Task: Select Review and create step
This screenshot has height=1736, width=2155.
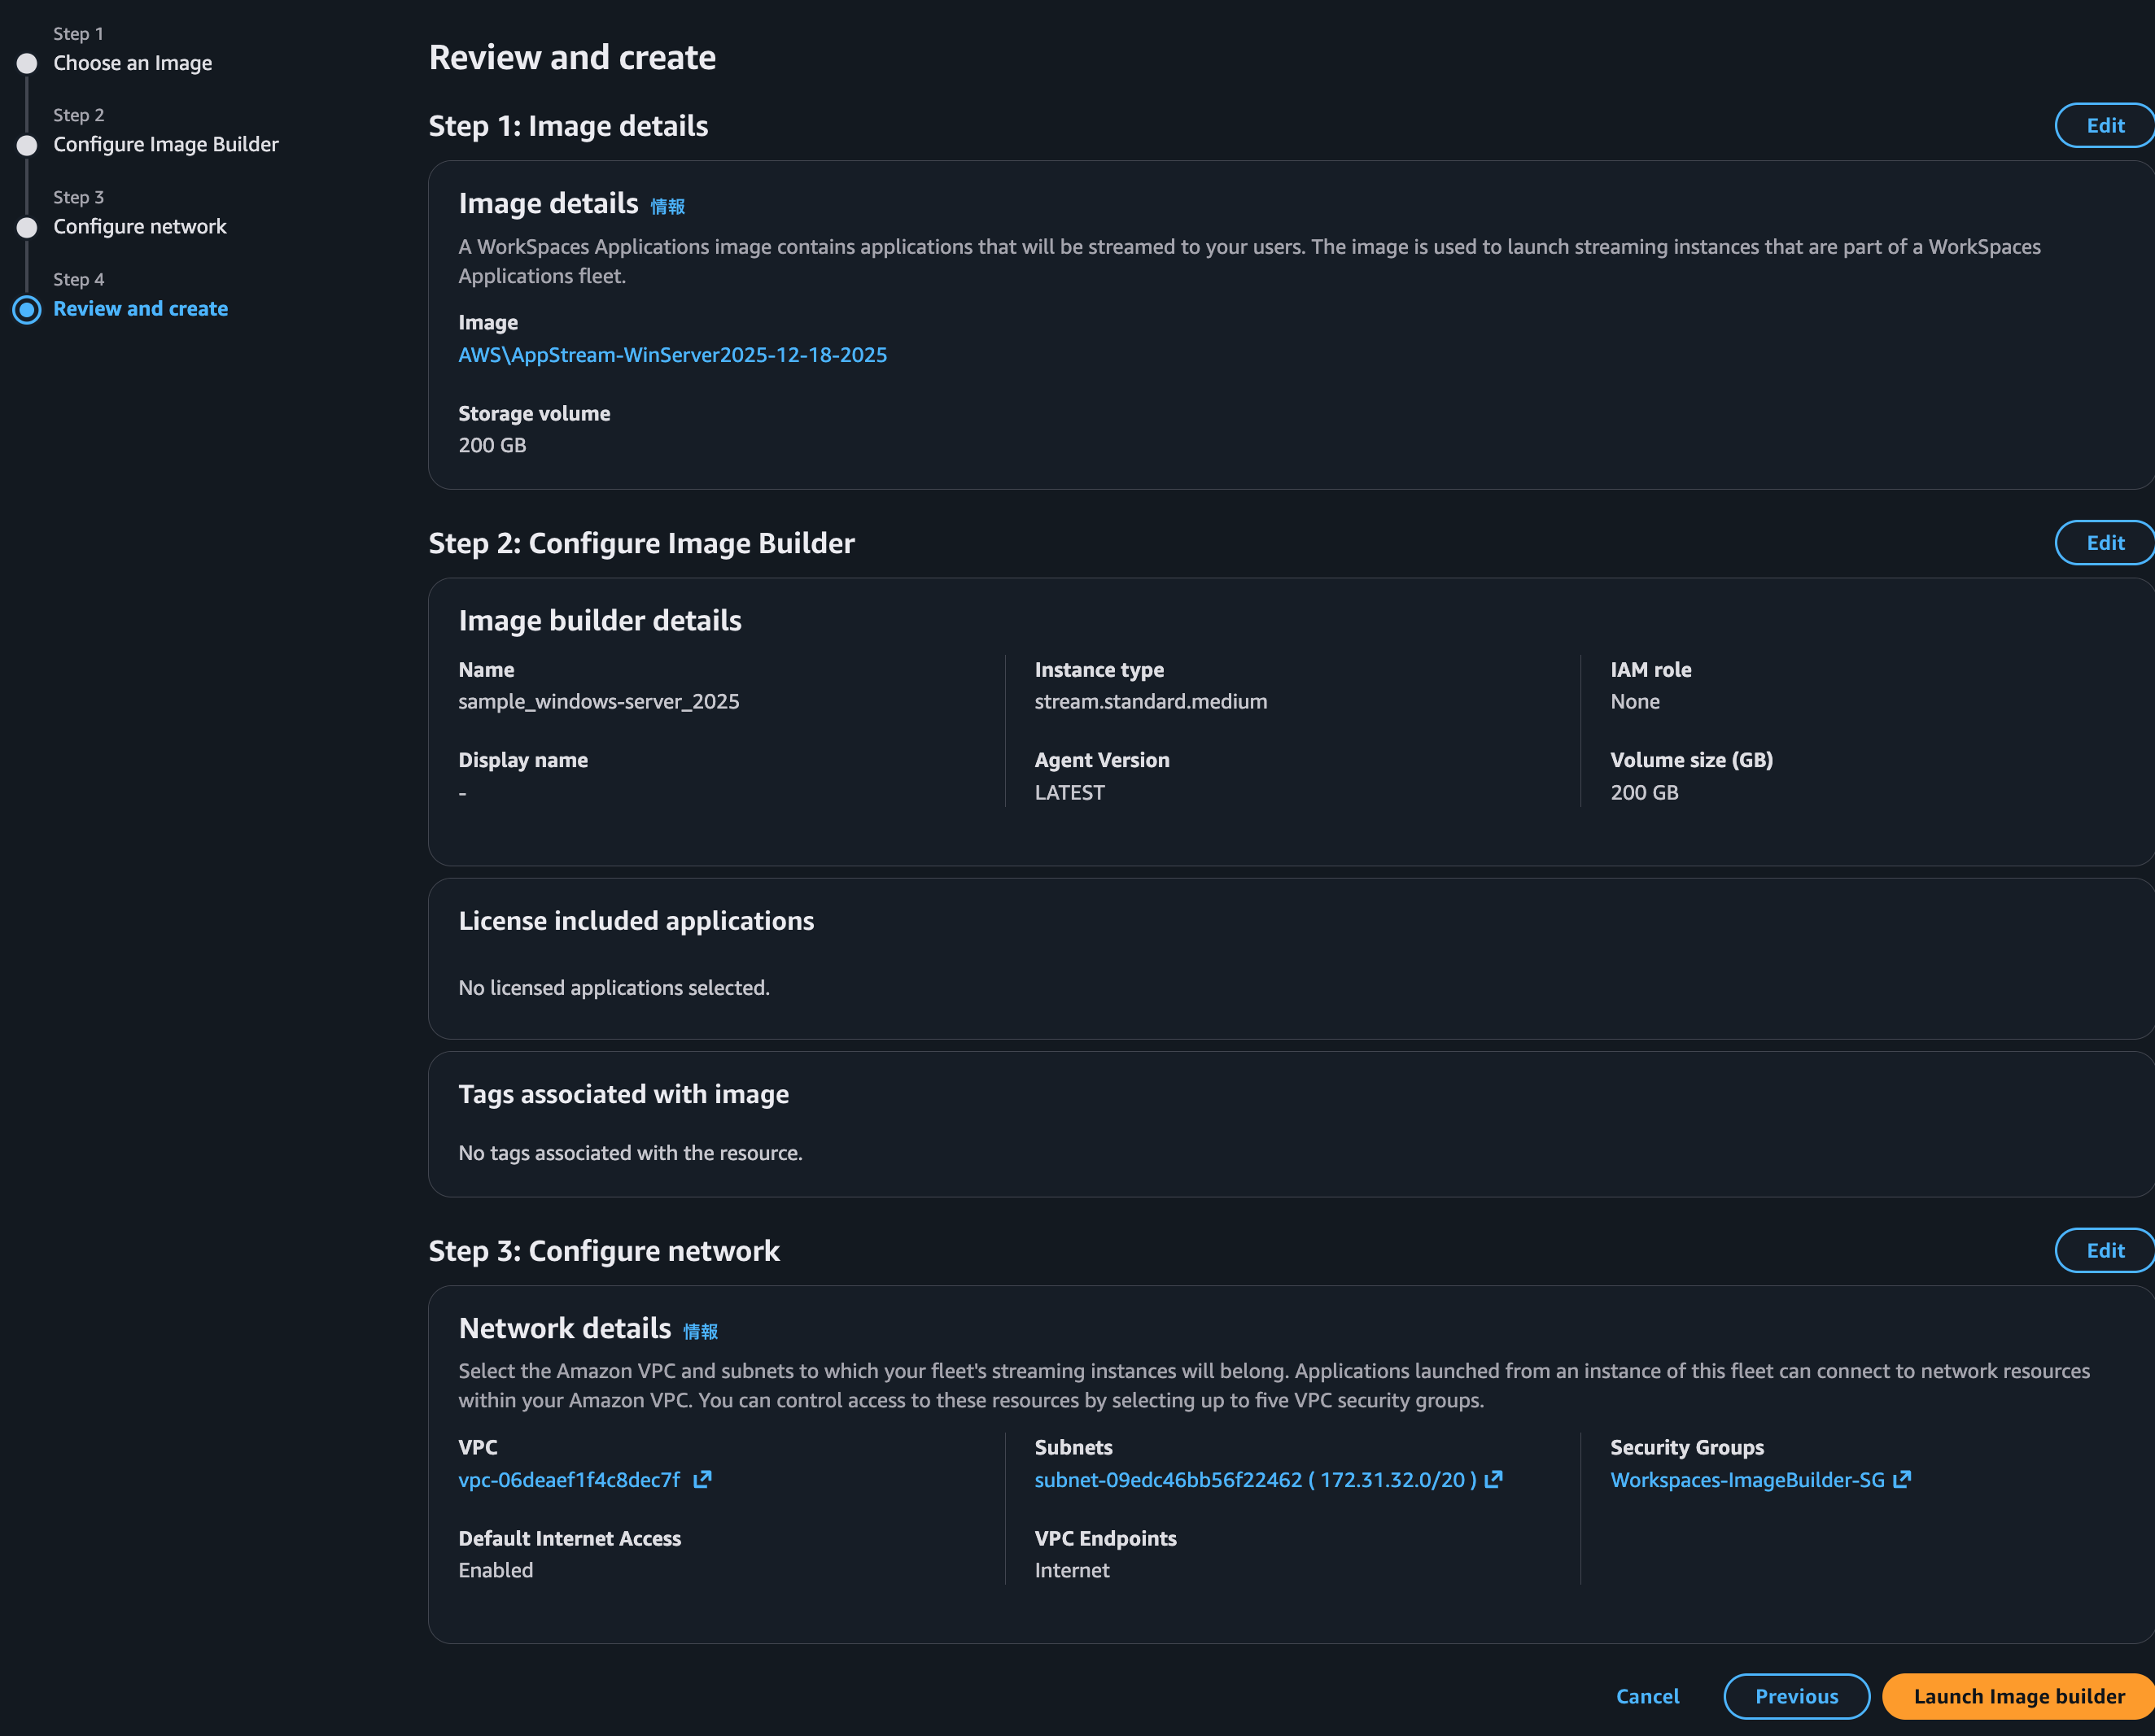Action: tap(140, 309)
